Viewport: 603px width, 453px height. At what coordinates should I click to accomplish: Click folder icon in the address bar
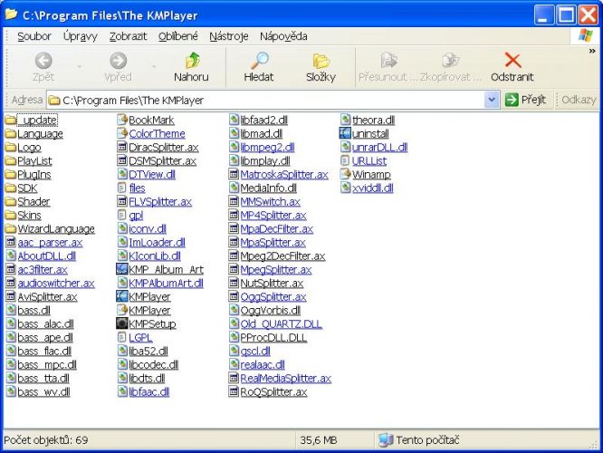pyautogui.click(x=54, y=101)
